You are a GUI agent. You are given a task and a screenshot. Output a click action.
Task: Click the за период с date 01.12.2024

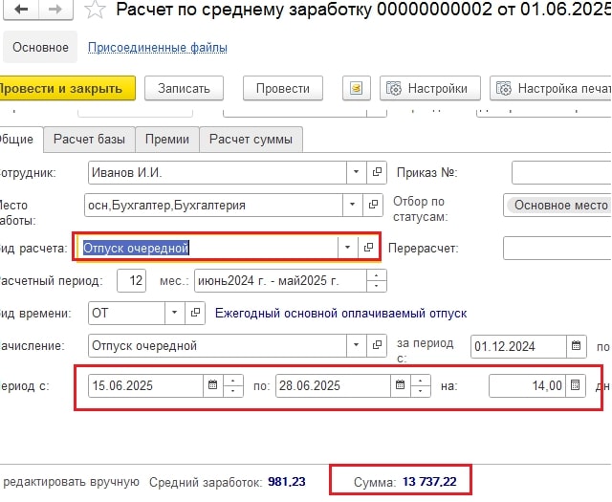(518, 346)
